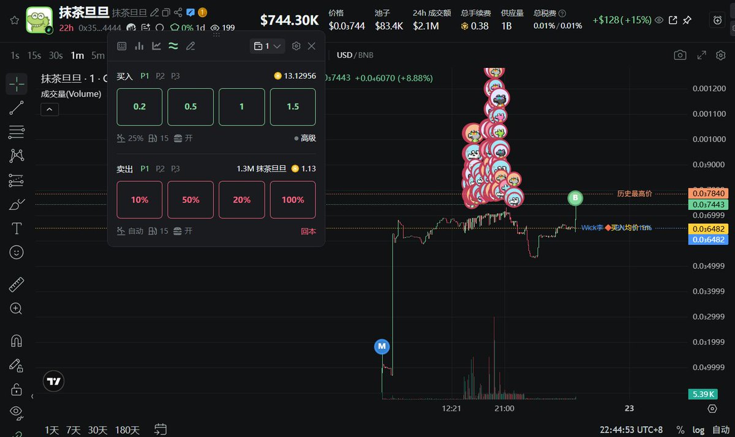
Task: Select the ruler measure tool
Action: click(17, 283)
